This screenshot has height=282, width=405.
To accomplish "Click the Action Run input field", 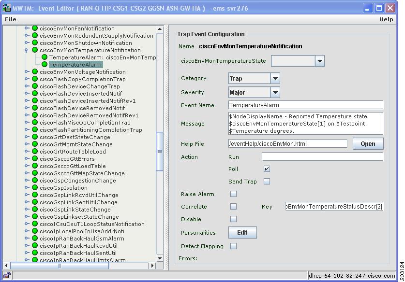I will [x=322, y=156].
